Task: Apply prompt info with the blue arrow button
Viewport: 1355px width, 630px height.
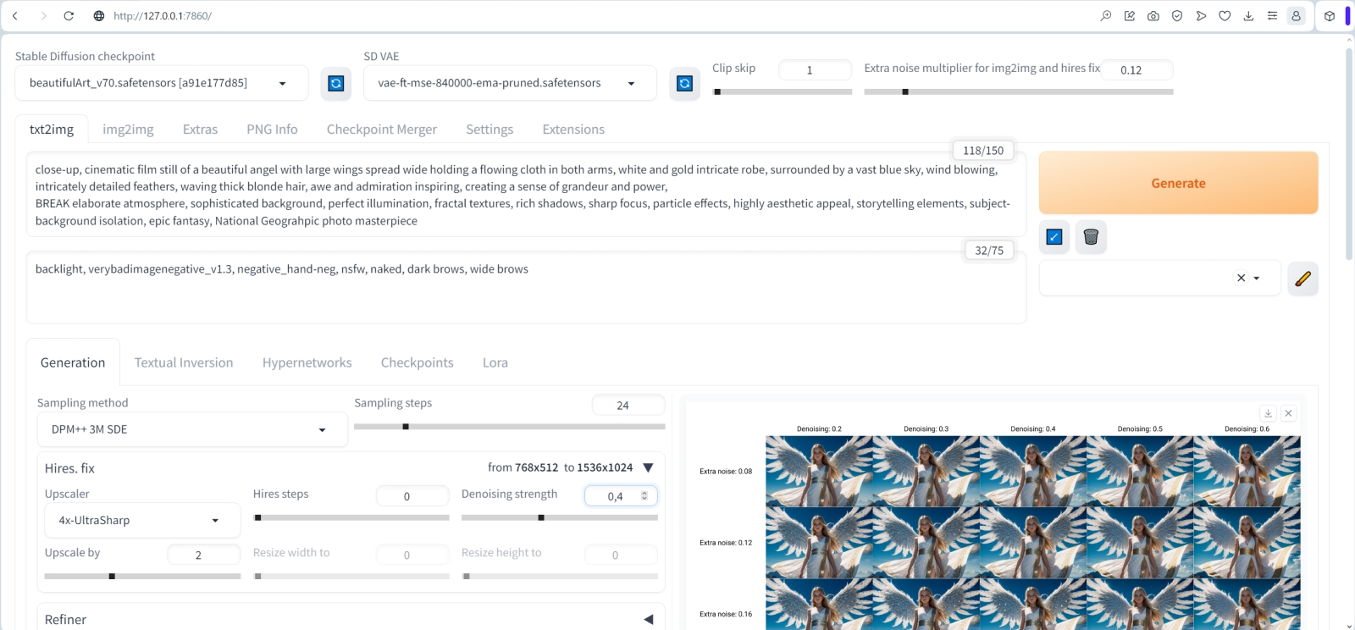Action: pyautogui.click(x=1054, y=237)
